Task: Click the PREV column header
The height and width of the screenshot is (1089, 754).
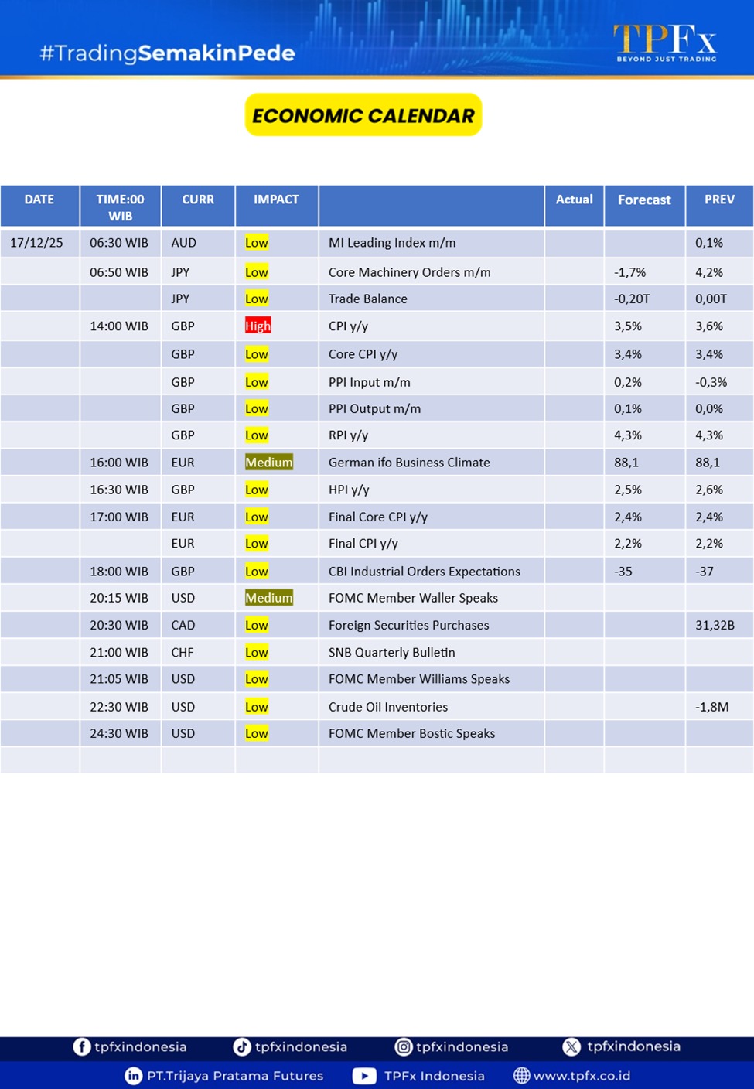Action: pos(719,200)
